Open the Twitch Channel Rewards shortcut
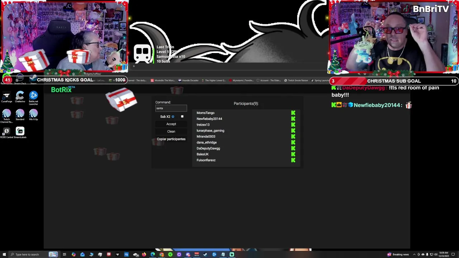This screenshot has width=459, height=258. coord(6,115)
